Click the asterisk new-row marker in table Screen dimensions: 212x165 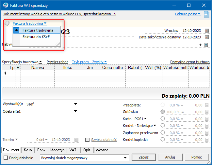pos(6,73)
